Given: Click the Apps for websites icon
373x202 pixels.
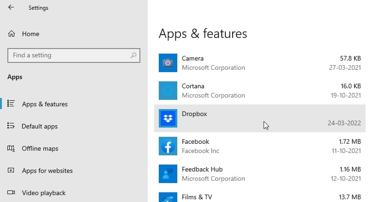Looking at the screenshot, I should (x=11, y=170).
